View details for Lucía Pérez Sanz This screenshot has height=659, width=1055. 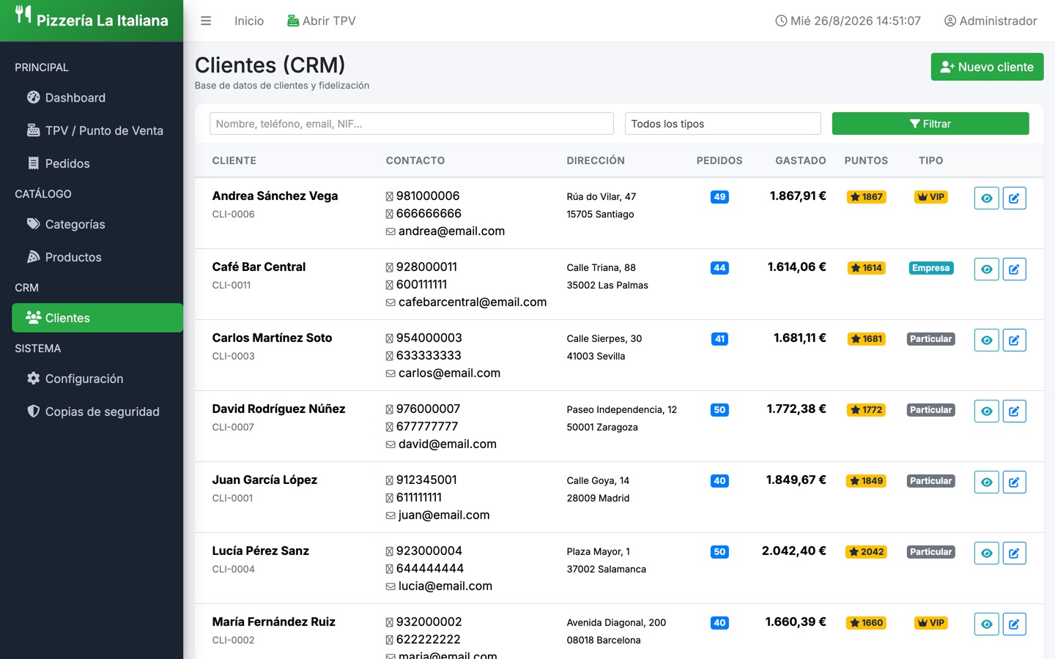[987, 553]
